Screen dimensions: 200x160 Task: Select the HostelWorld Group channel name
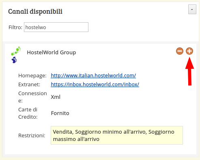pos(52,52)
